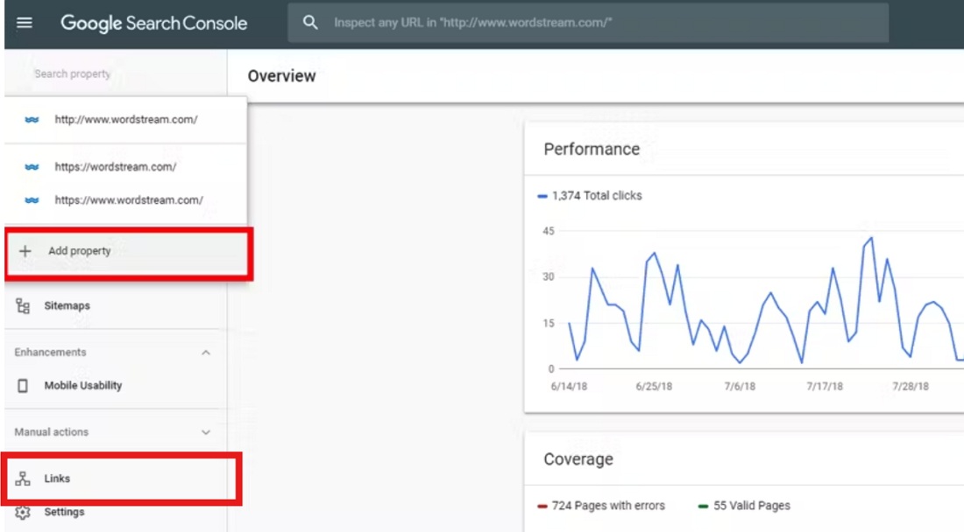The image size is (964, 532).
Task: Click the '1,374 Total clicks' legend
Action: coord(596,196)
